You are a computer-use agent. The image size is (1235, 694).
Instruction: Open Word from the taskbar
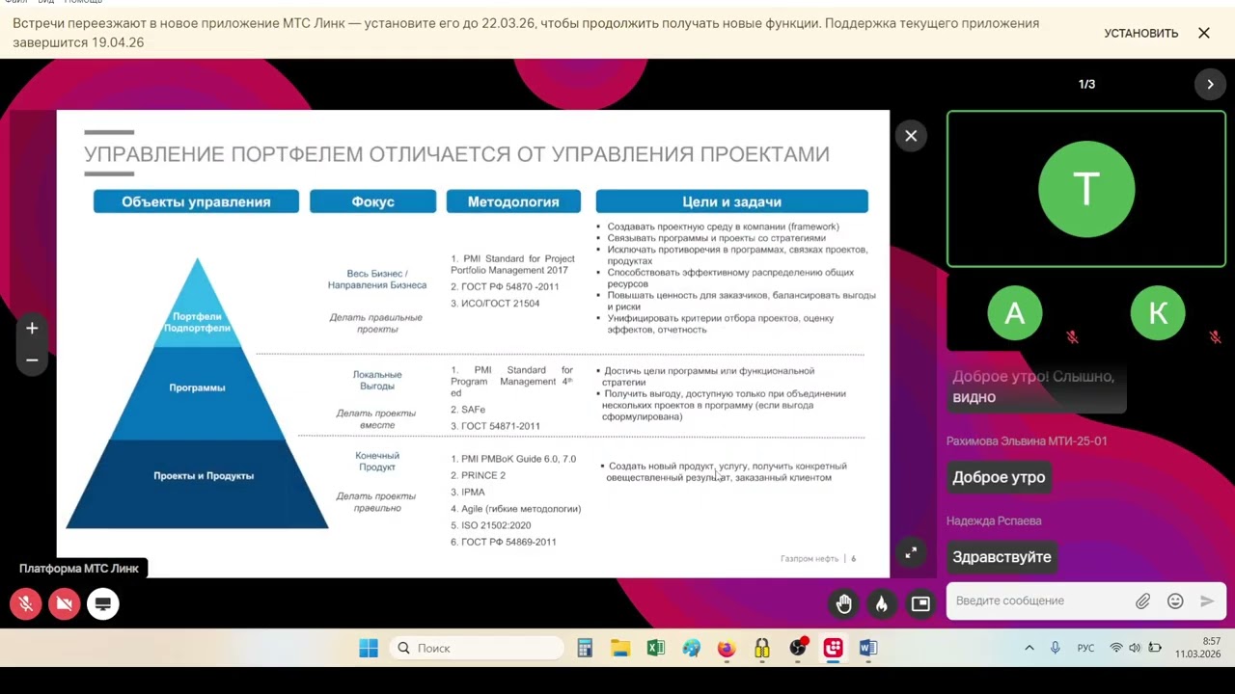(868, 649)
